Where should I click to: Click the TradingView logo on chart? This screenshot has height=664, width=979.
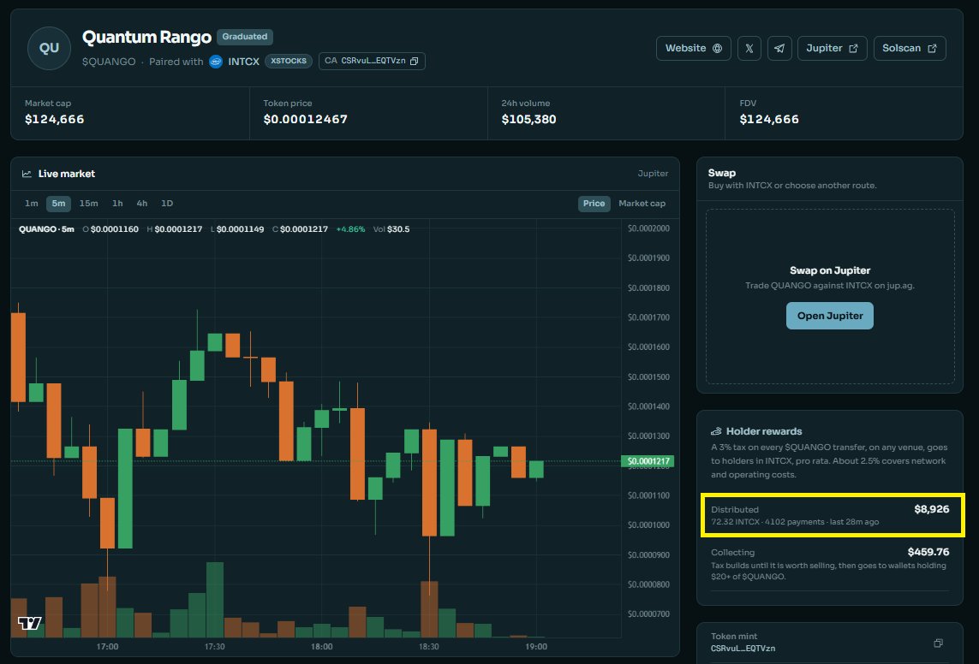point(29,622)
